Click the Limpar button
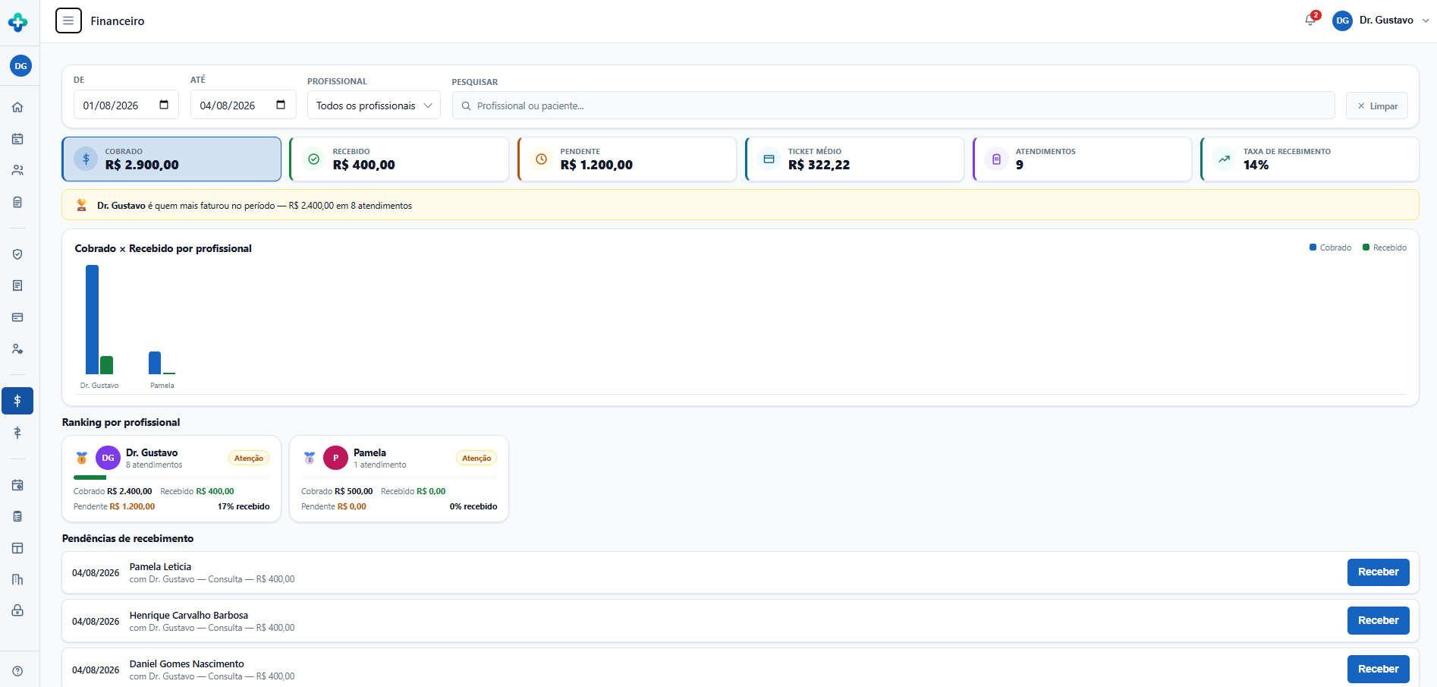Screen dimensions: 1437x687 [1377, 106]
